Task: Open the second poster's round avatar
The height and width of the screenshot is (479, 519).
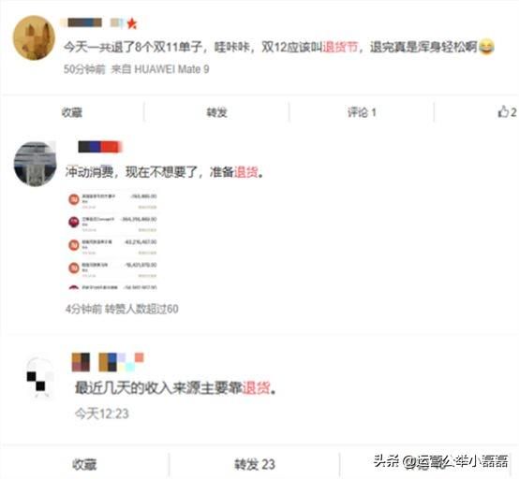Action: point(35,165)
